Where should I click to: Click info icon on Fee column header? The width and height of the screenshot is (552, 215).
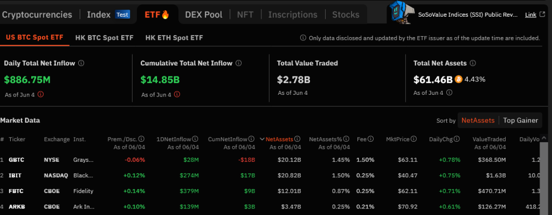[371, 139]
